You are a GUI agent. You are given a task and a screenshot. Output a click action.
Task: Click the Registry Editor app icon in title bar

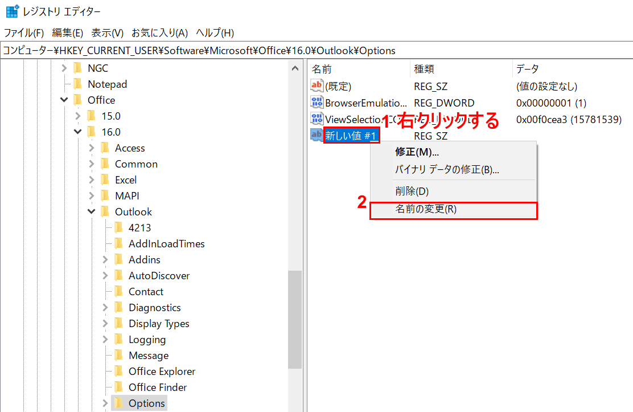coord(11,11)
